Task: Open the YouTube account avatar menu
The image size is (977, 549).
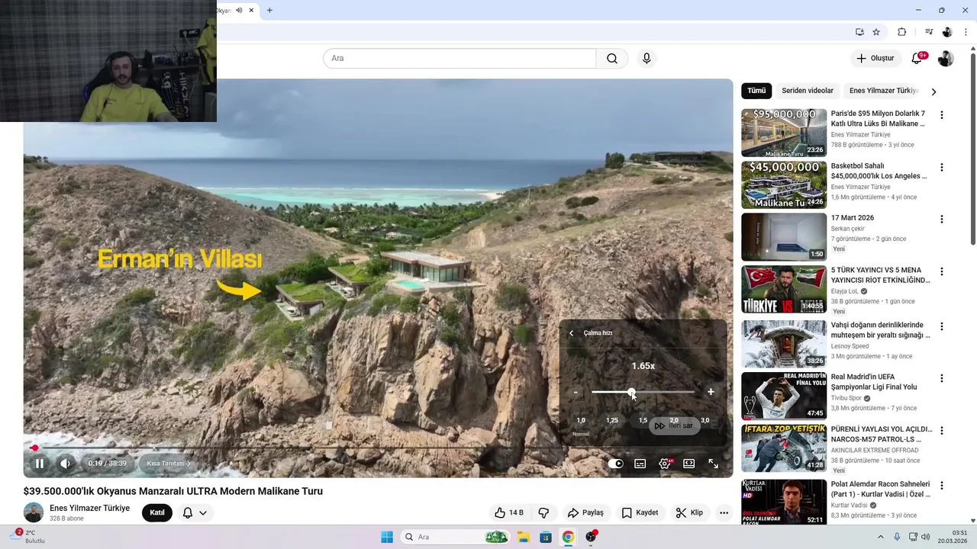Action: (x=946, y=58)
